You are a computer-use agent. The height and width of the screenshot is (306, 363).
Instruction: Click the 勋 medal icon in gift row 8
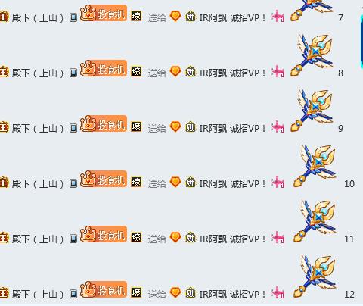click(x=190, y=71)
